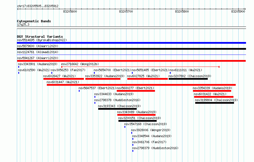Click the nsv5514695 (ByrskaBishop2022) label
Image resolution: width=254 pixels, height=162 pixels.
(42, 40)
